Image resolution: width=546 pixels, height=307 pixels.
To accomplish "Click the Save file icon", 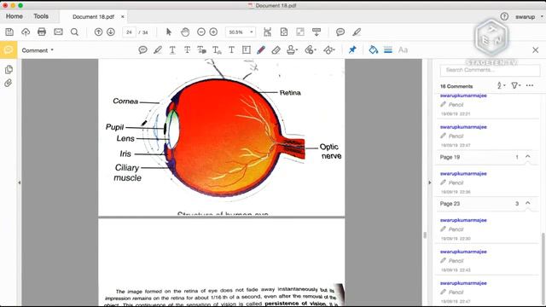I will pos(9,32).
